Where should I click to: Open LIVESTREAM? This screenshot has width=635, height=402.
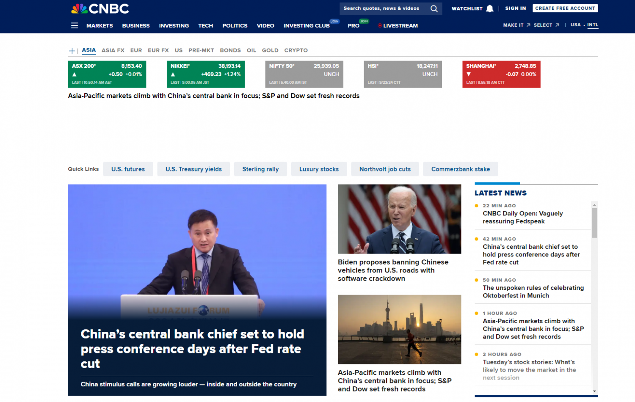point(400,26)
